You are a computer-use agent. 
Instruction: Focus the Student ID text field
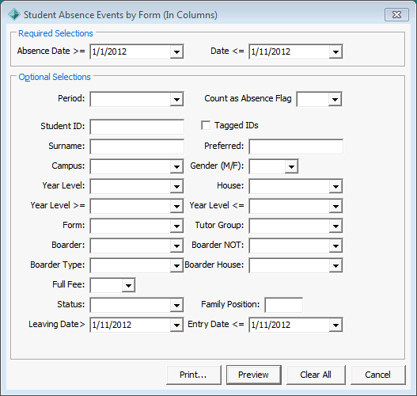click(137, 127)
